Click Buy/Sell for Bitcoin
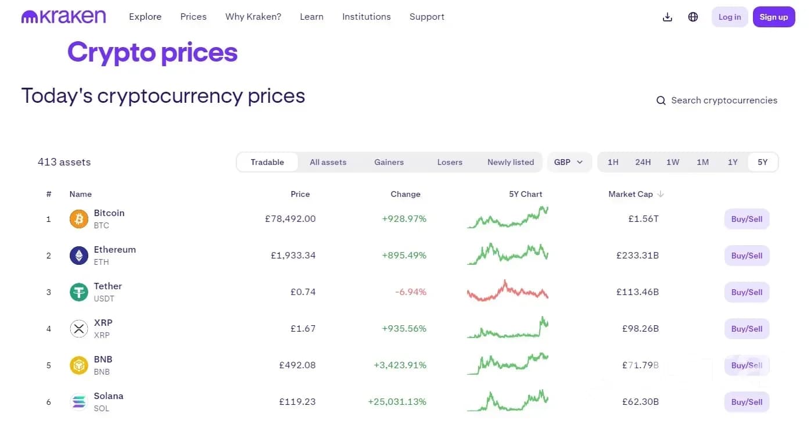The height and width of the screenshot is (424, 811). click(747, 219)
